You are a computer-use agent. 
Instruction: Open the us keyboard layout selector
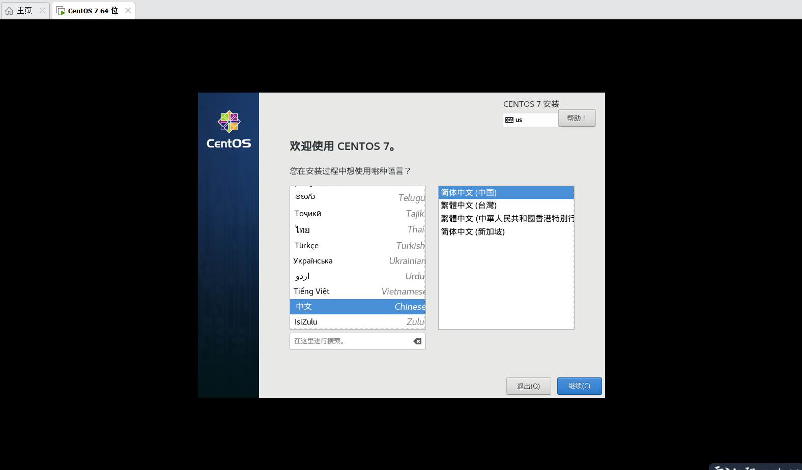coord(531,120)
